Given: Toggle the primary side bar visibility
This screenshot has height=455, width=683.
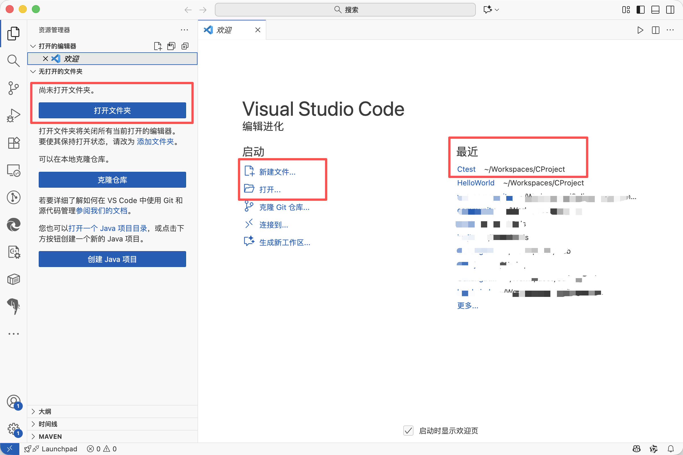Looking at the screenshot, I should pos(641,10).
